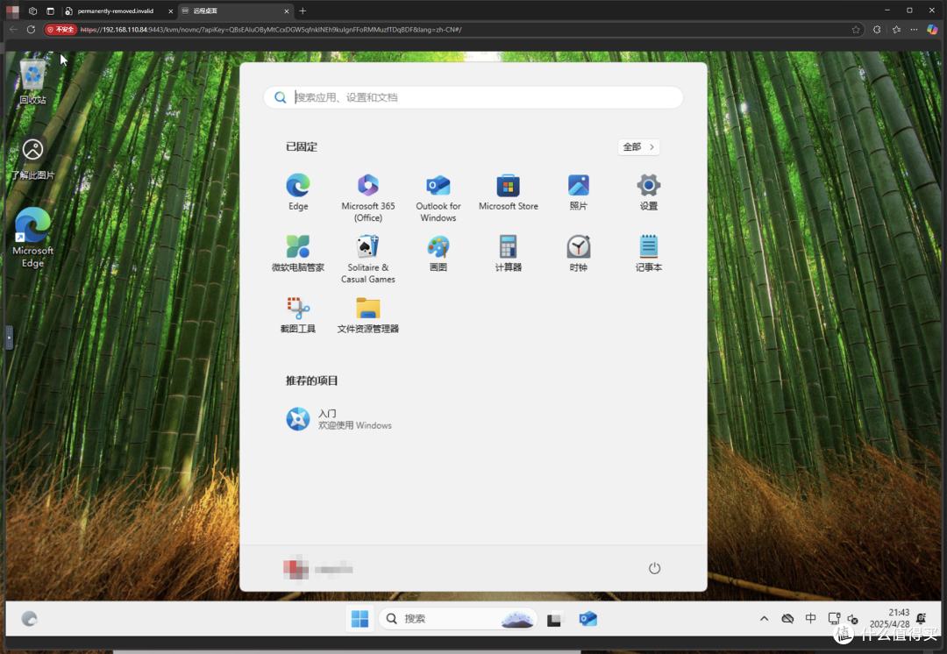The height and width of the screenshot is (654, 947).
Task: Open the tab actions menu icon
Action: (x=50, y=11)
